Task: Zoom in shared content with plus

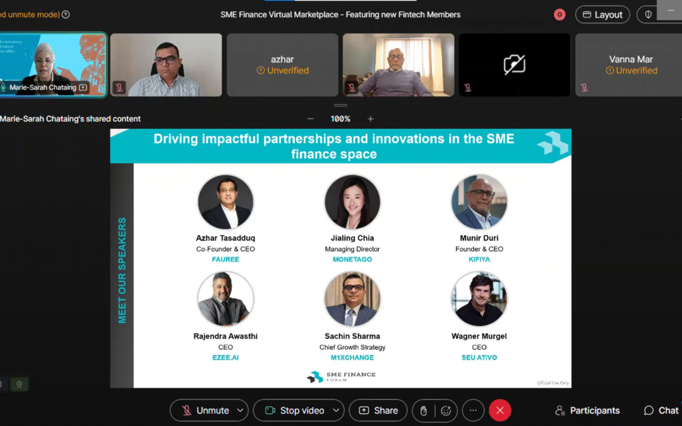Action: tap(371, 119)
